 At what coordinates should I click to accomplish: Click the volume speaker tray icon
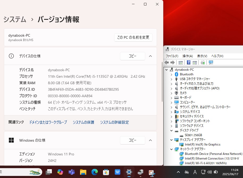click(210, 172)
